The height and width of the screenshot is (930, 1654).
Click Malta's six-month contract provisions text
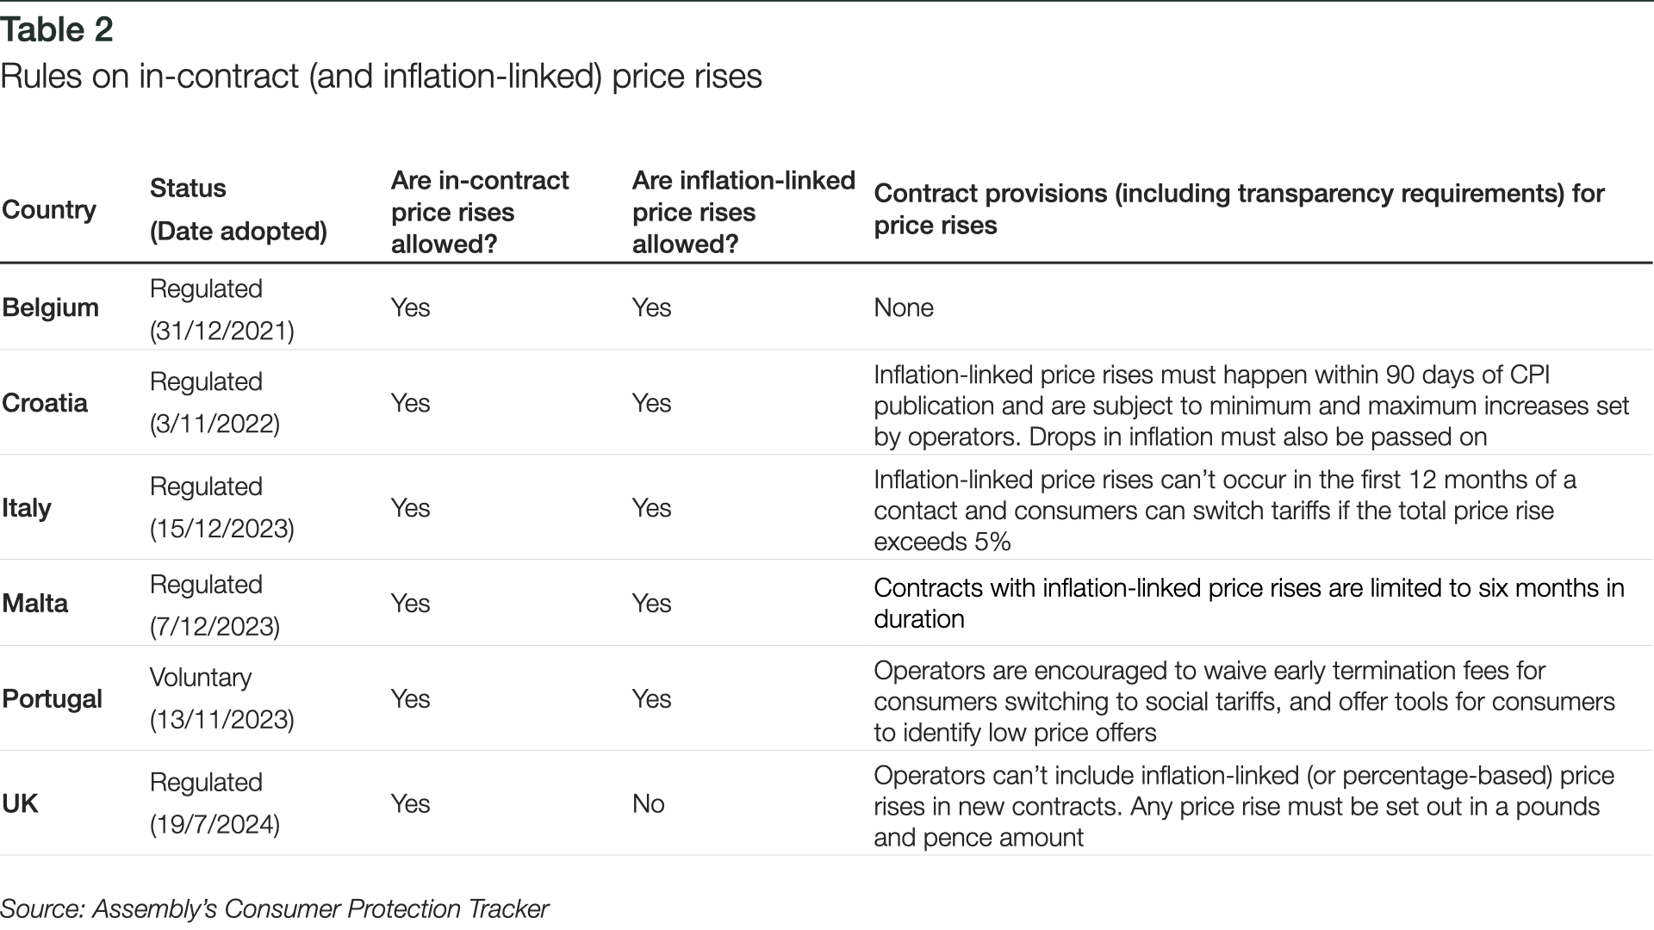tap(1248, 603)
